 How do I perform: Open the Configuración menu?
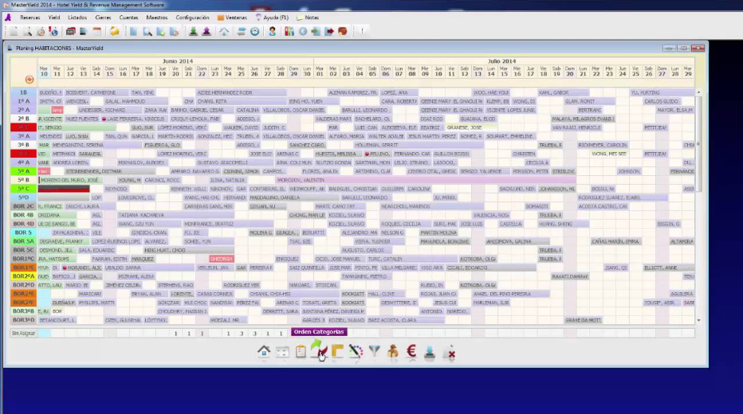click(192, 18)
